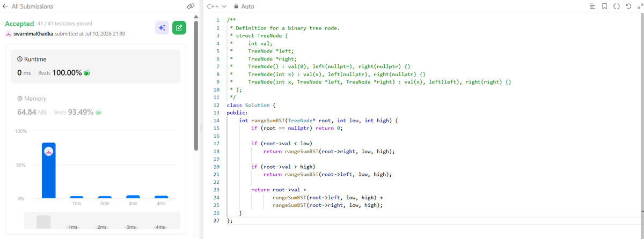Click swarnimaKhadka's avatar icon
The height and width of the screenshot is (239, 644).
8,34
